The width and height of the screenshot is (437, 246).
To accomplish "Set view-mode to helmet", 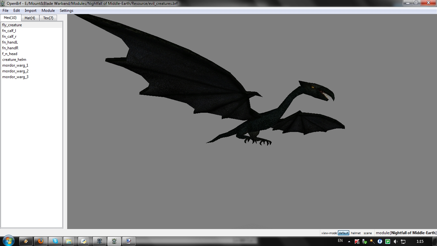I will pyautogui.click(x=356, y=233).
